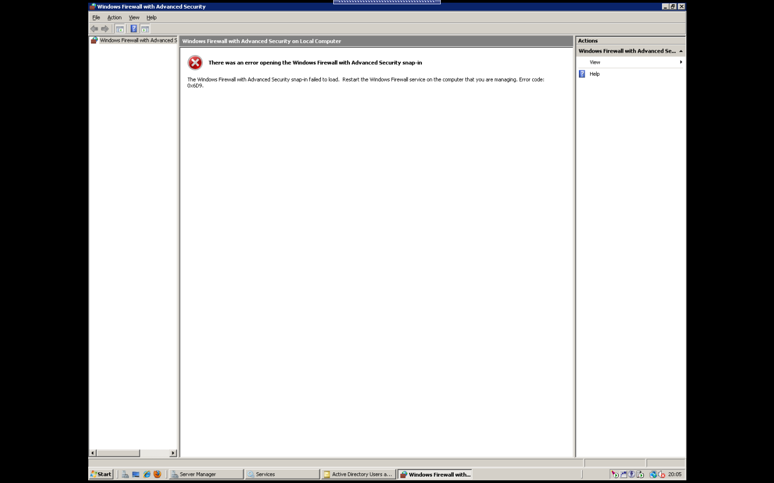Close the Windows Firewall window
This screenshot has width=774, height=483.
(682, 6)
